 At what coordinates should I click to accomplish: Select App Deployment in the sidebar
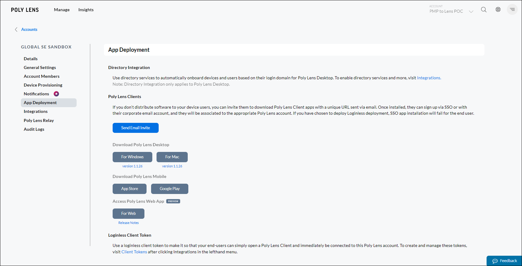tap(49, 103)
